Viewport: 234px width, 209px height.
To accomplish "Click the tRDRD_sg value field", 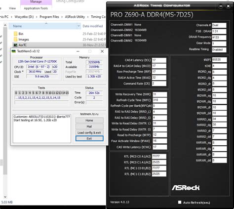I will (x=219, y=72).
